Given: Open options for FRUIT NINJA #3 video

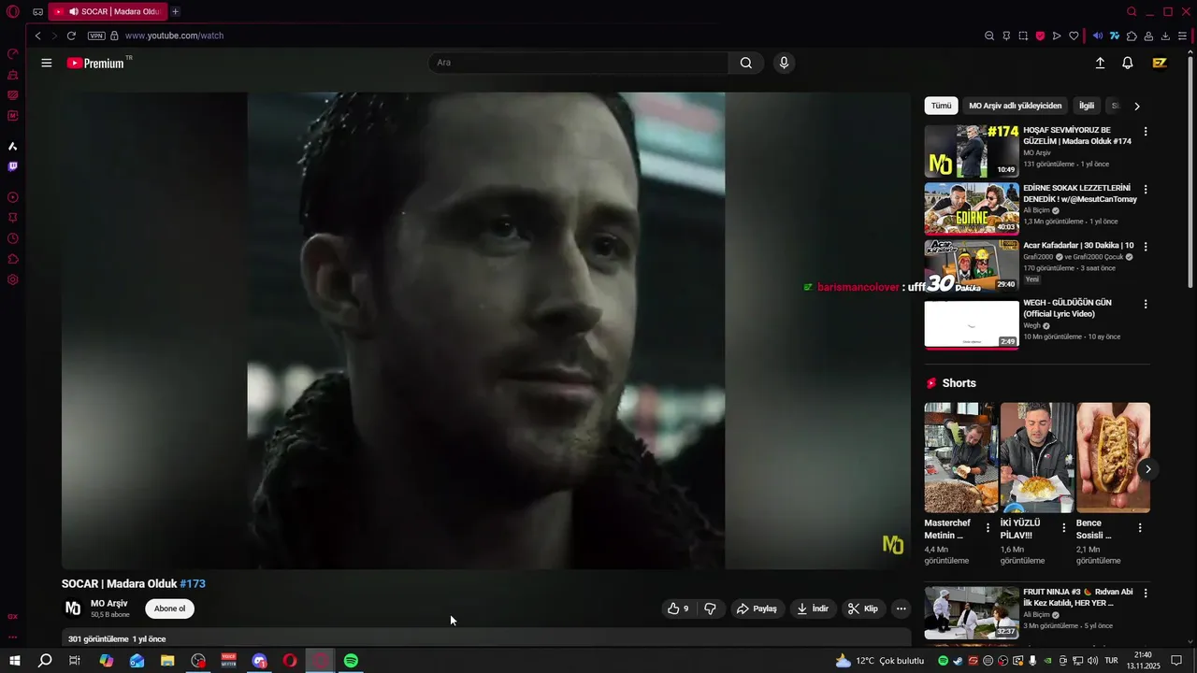Looking at the screenshot, I should 1146,593.
